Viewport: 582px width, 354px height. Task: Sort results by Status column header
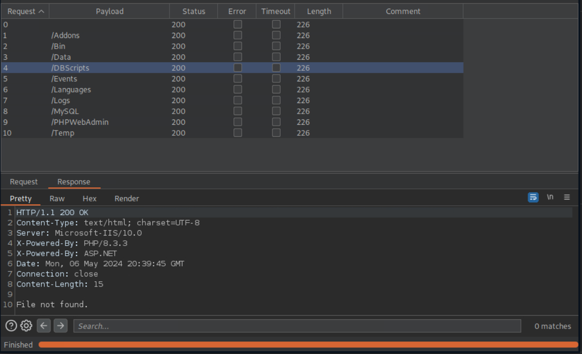tap(194, 11)
